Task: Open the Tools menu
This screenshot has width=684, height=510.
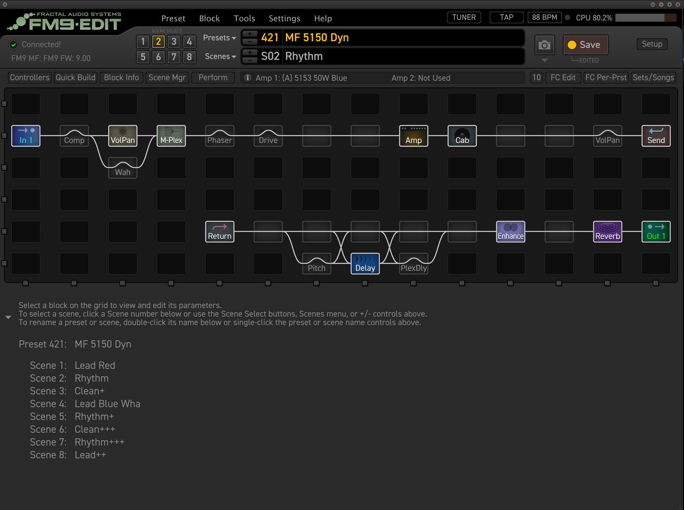Action: tap(244, 18)
